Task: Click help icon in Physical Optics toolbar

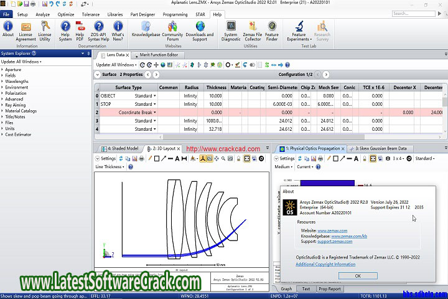Action: pos(318,167)
